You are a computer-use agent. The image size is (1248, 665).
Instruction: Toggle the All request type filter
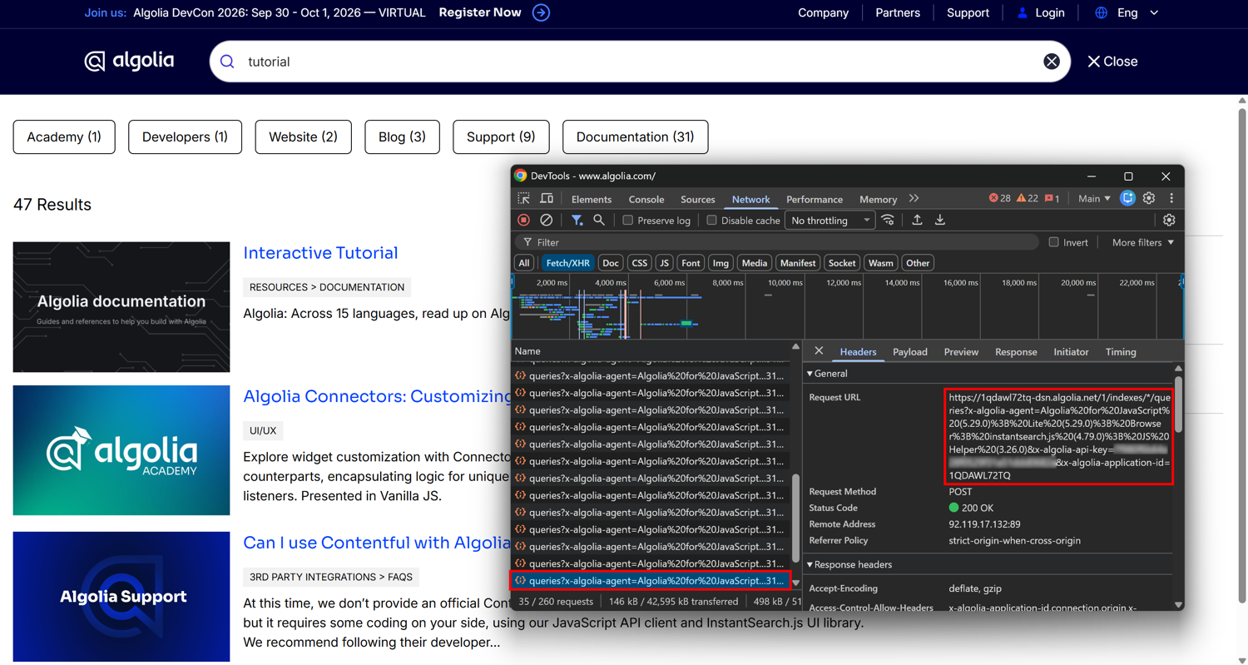point(524,263)
